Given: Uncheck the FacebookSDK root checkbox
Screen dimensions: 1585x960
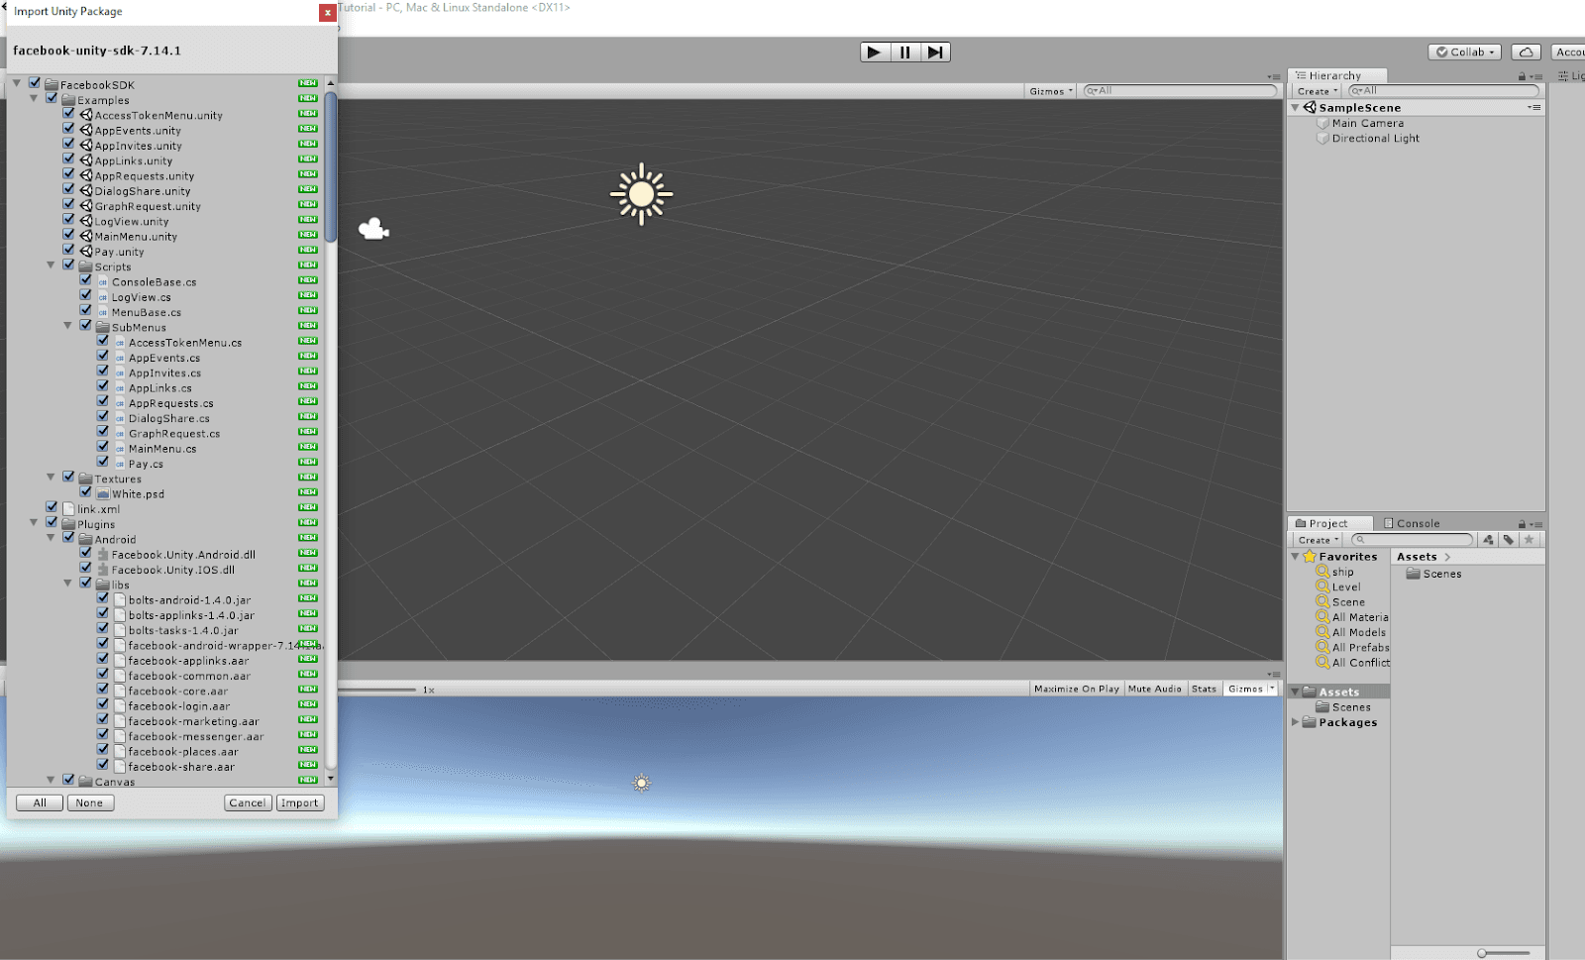Looking at the screenshot, I should point(36,84).
